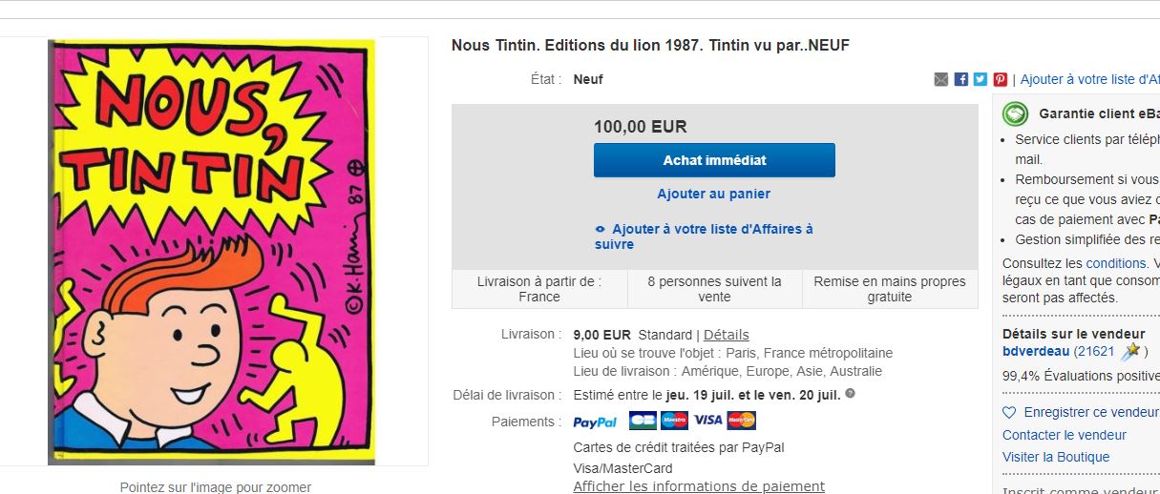Viewport: 1160px width, 494px height.
Task: Open Visiter la Boutique link
Action: [1055, 457]
